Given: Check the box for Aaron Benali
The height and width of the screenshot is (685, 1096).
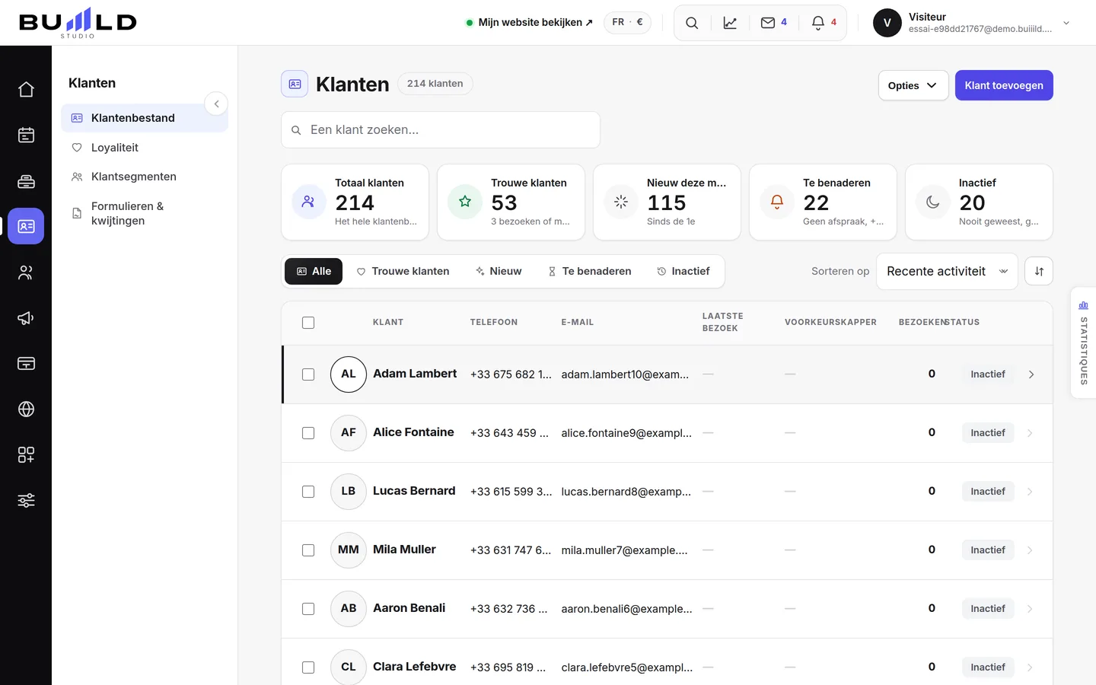Looking at the screenshot, I should pyautogui.click(x=308, y=609).
